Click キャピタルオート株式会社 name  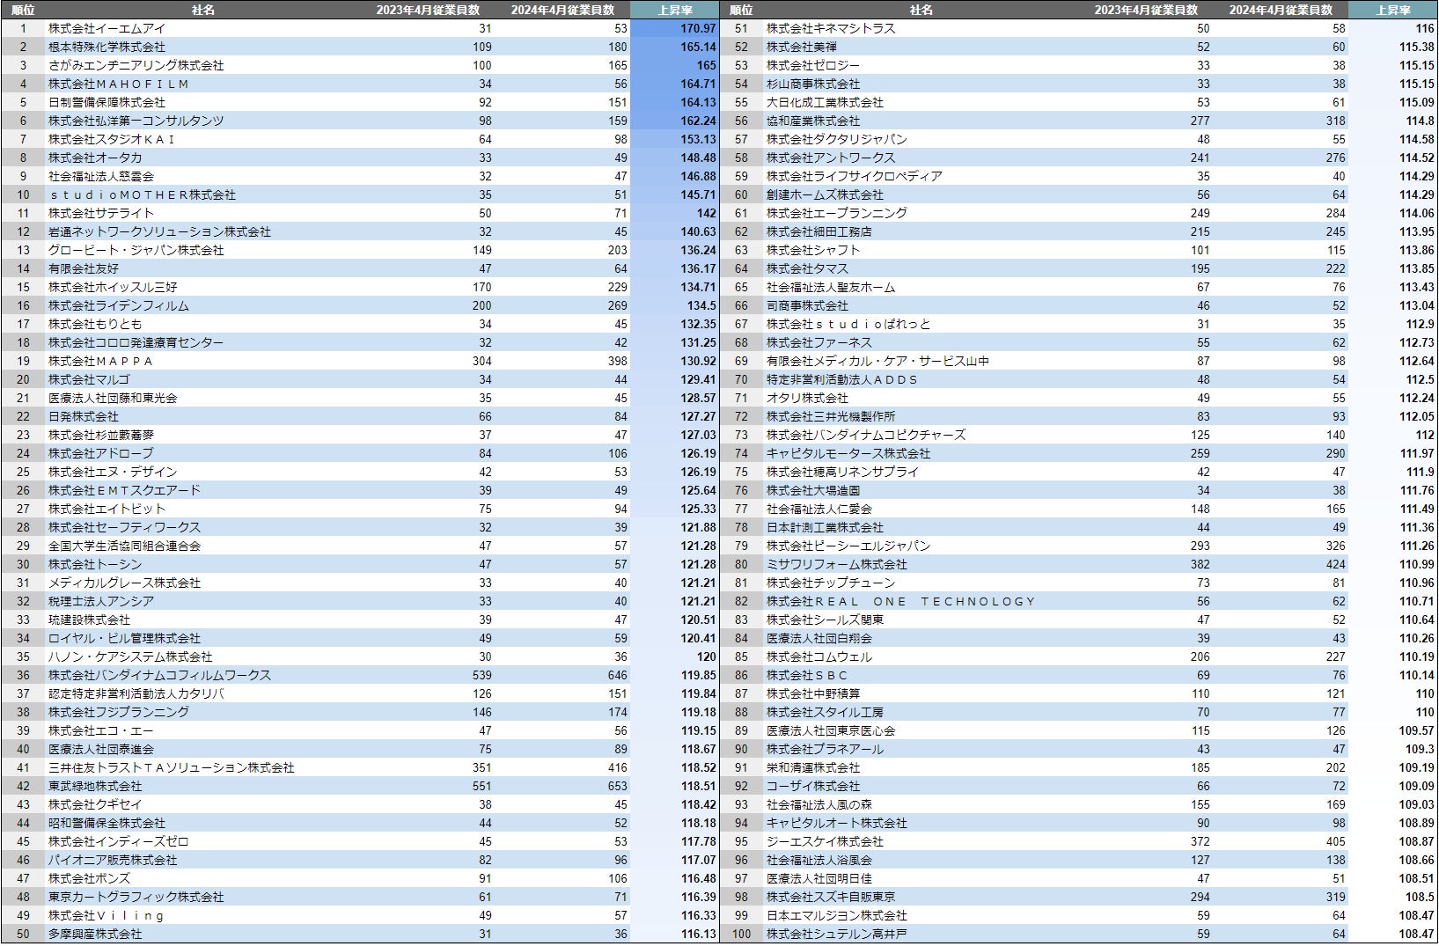[x=837, y=823]
